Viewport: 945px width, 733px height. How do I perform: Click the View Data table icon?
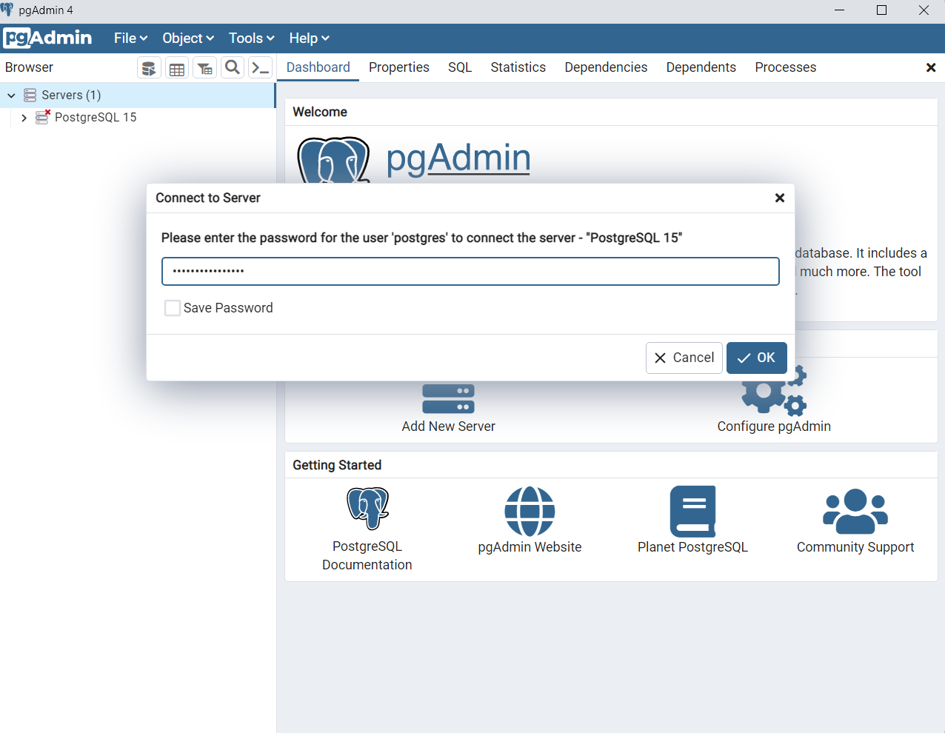(x=177, y=68)
